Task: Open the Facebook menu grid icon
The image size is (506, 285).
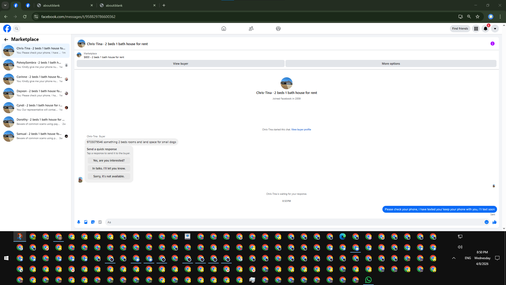Action: coord(476,29)
